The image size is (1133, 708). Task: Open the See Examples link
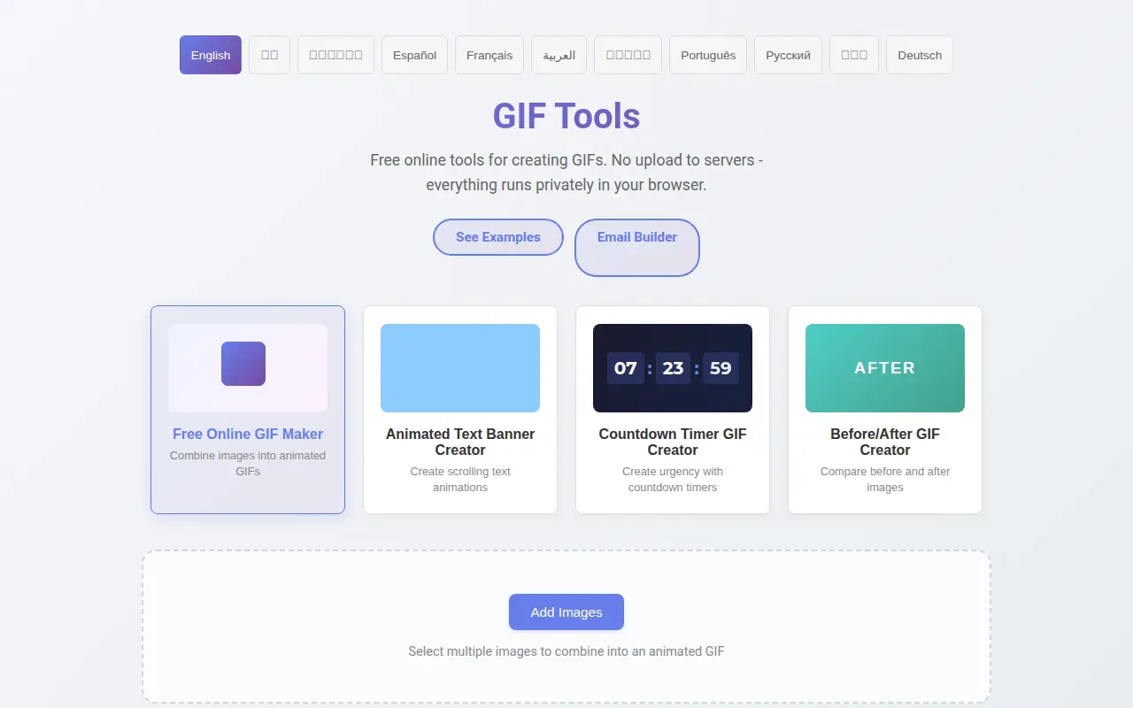pyautogui.click(x=498, y=237)
